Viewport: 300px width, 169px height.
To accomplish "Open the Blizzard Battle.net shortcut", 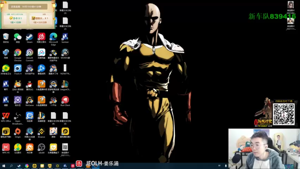I will tap(41, 69).
